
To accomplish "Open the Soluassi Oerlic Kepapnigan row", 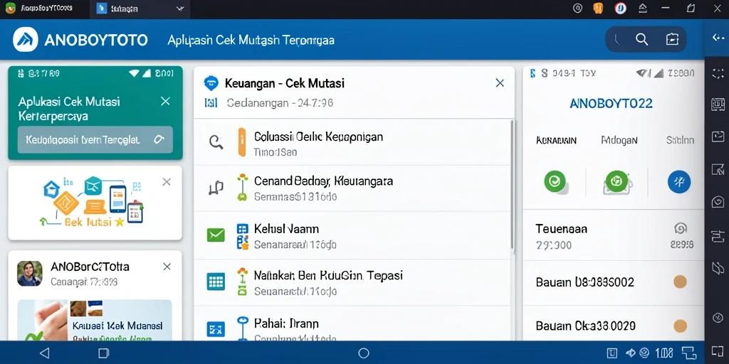I will pos(352,141).
